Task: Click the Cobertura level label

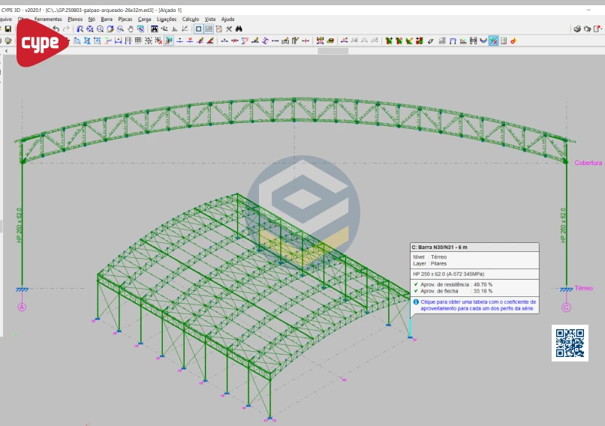Action: [x=588, y=163]
